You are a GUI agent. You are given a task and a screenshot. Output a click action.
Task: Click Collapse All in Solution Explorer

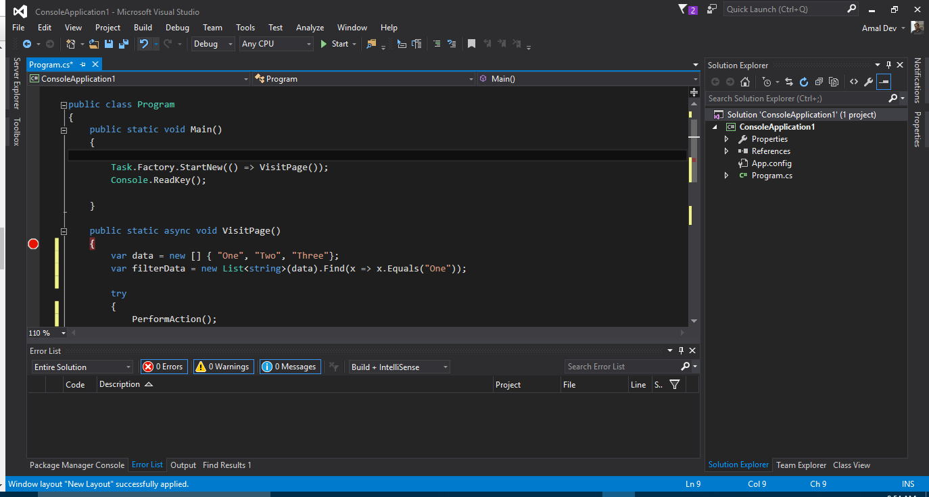(818, 82)
